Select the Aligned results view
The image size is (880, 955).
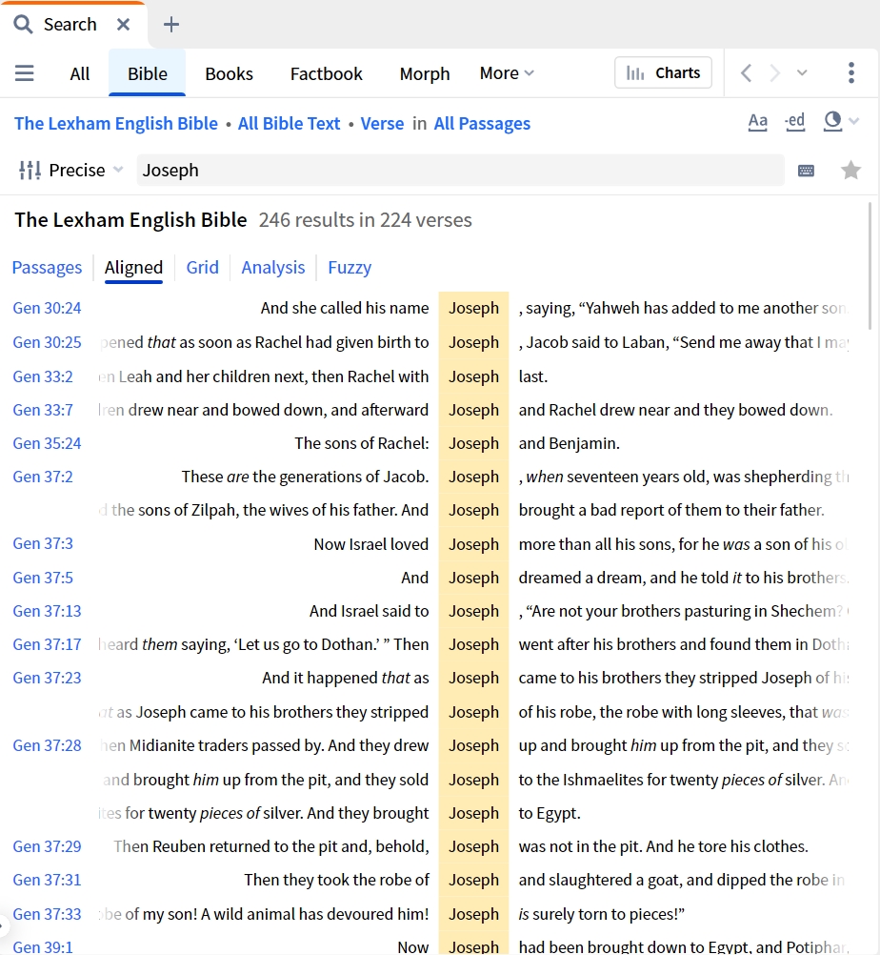(x=134, y=268)
